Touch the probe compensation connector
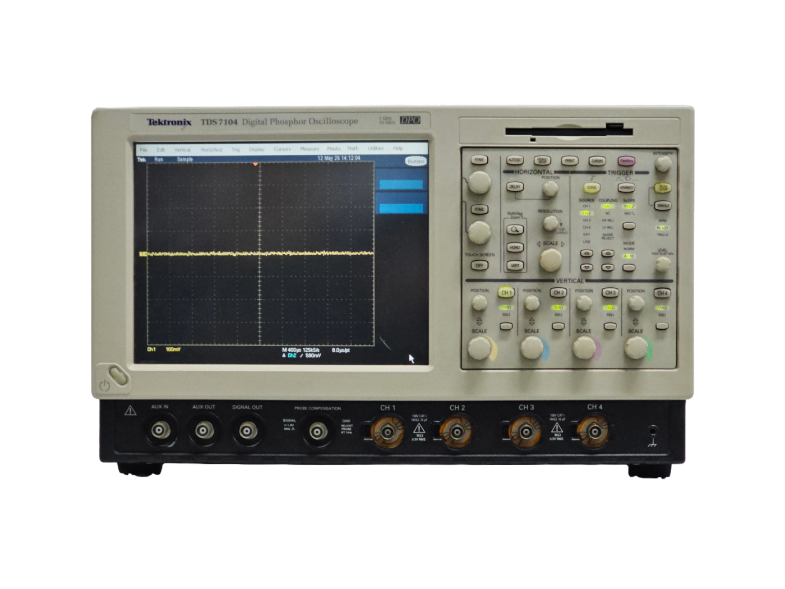The image size is (785, 589). point(318,431)
